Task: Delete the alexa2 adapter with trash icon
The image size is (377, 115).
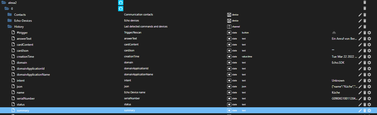Action: tap(365, 2)
